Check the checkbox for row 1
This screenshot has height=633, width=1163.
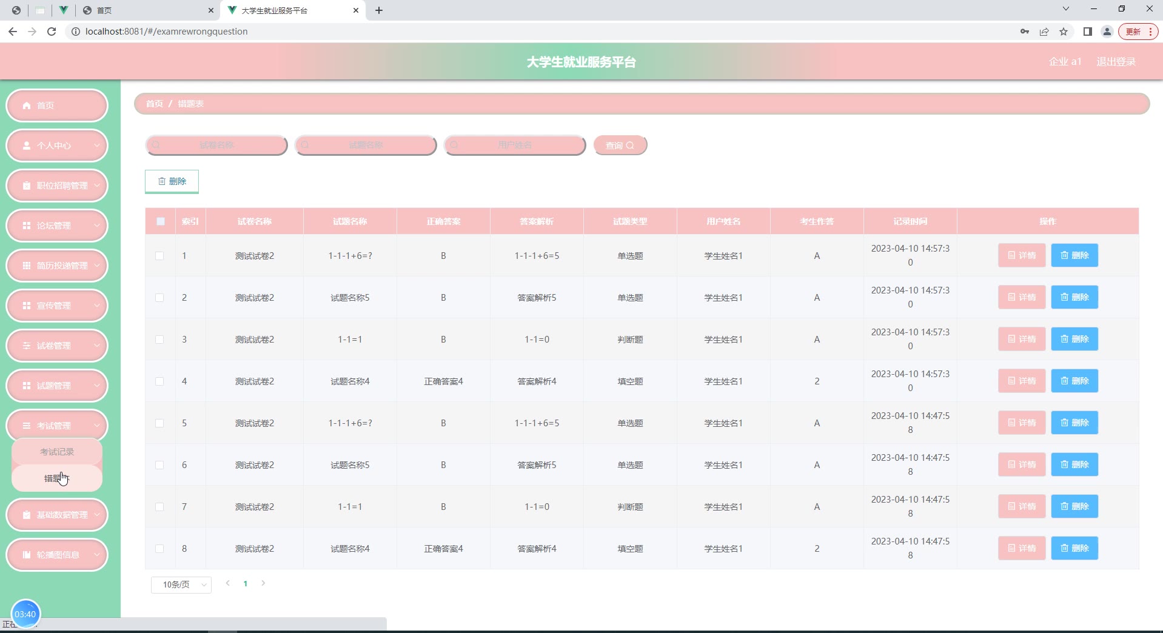[x=159, y=256]
